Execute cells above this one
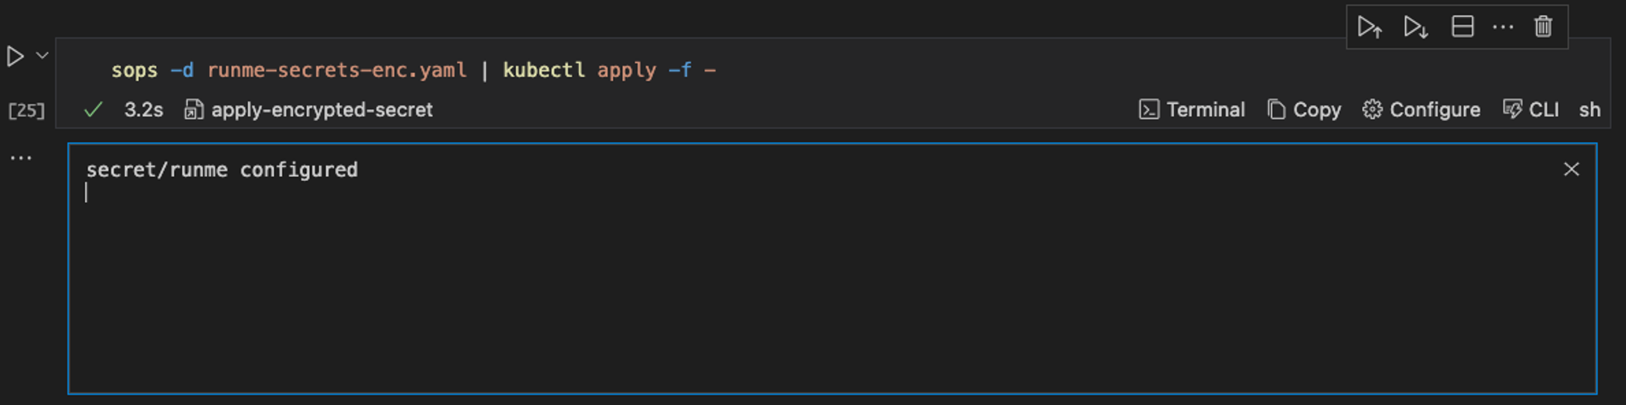This screenshot has height=405, width=1626. tap(1370, 28)
